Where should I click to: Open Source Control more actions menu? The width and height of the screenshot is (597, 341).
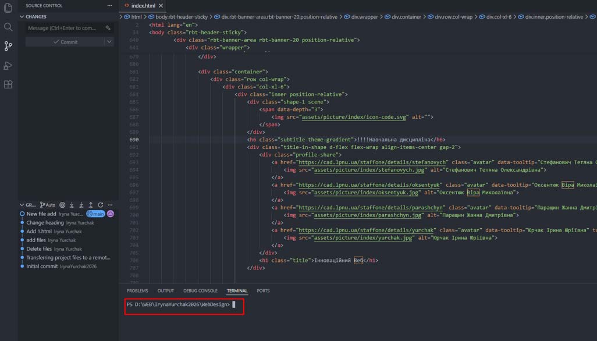tap(109, 6)
